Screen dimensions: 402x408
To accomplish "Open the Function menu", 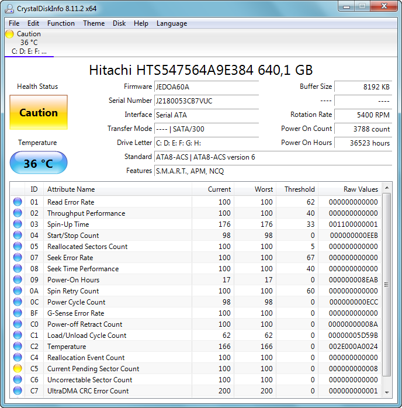I will (61, 23).
